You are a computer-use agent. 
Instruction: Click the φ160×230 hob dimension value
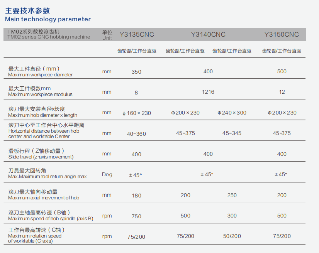click(x=137, y=113)
